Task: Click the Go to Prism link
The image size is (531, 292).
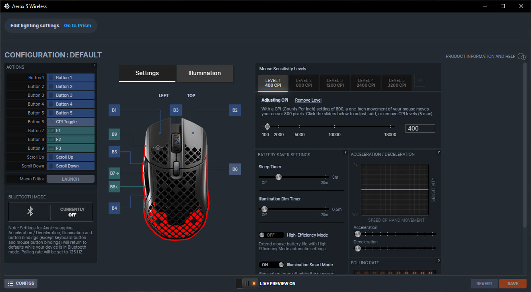Action: click(78, 26)
